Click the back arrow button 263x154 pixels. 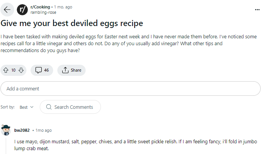[x=7, y=10]
